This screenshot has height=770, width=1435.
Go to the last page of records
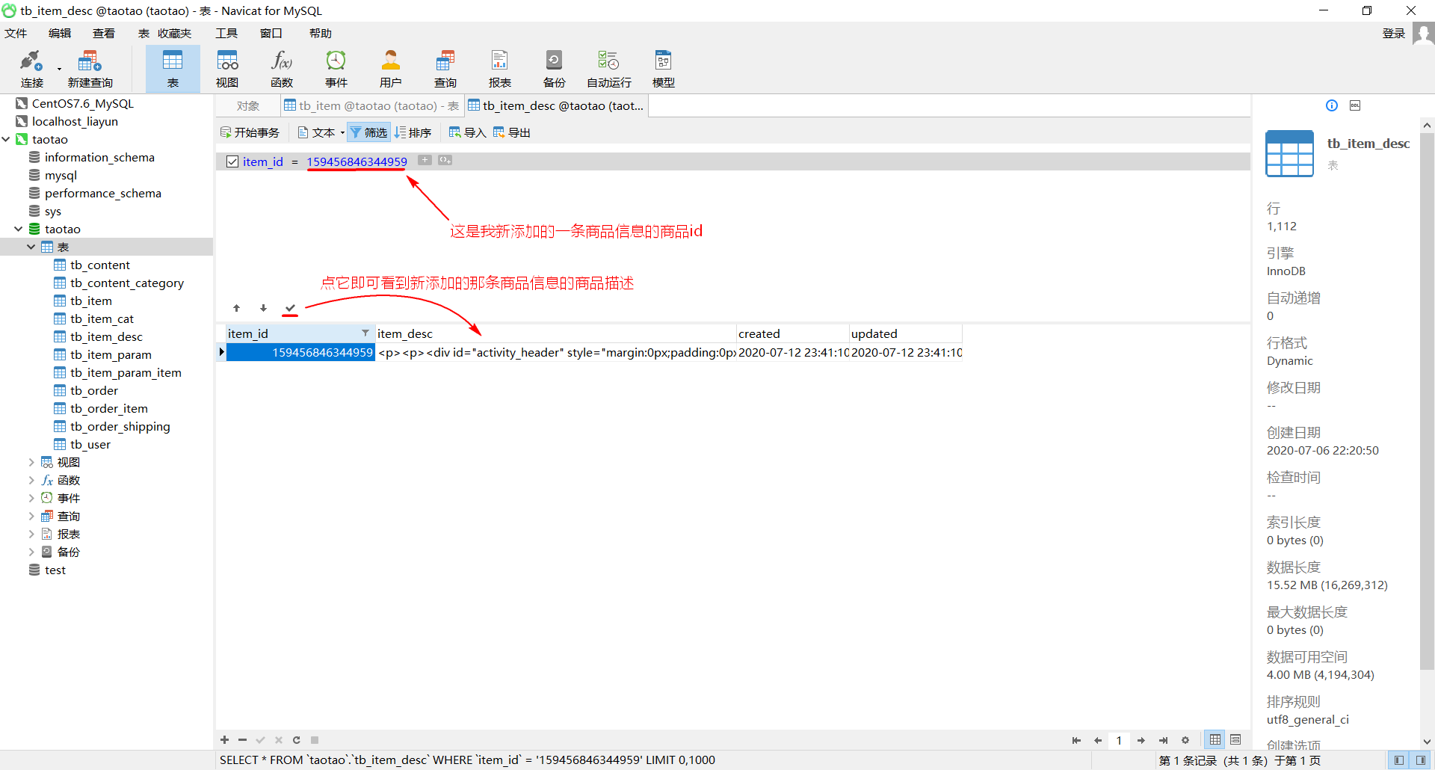1163,740
